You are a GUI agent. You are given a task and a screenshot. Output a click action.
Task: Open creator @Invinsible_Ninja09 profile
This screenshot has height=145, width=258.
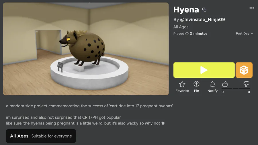(x=202, y=19)
